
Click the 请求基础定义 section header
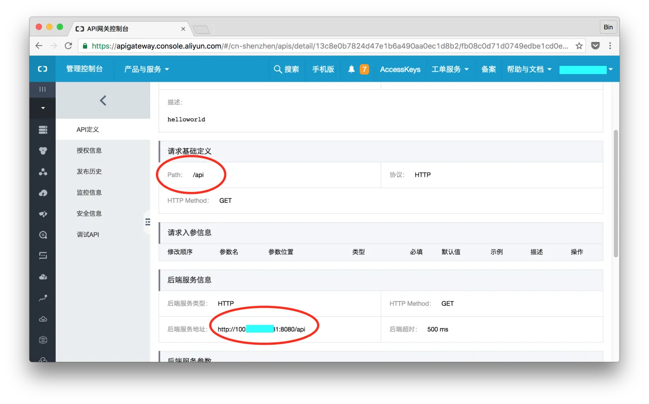point(381,151)
